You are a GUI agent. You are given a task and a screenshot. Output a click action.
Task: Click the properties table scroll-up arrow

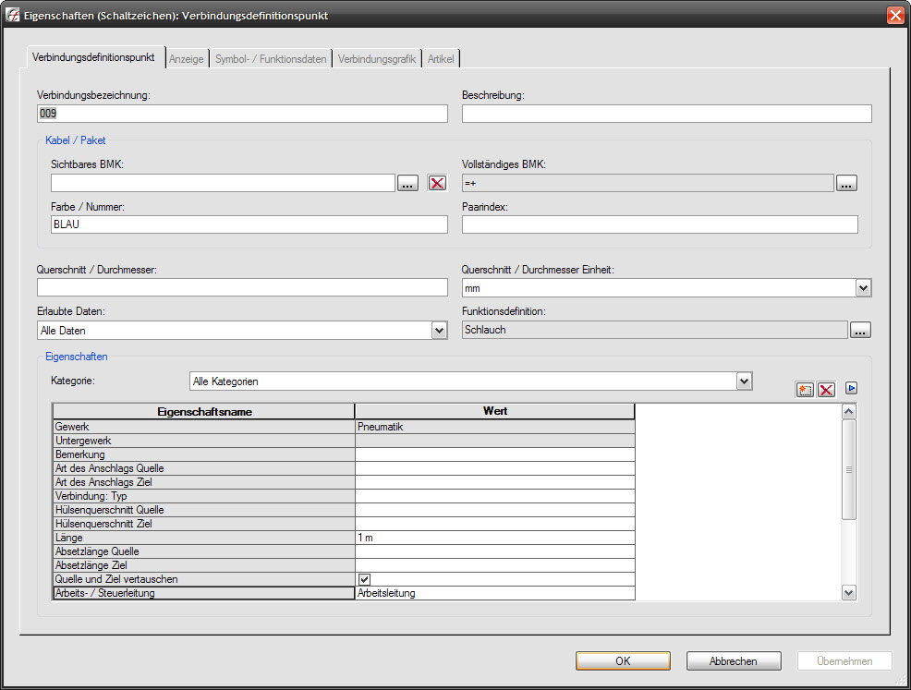click(849, 412)
